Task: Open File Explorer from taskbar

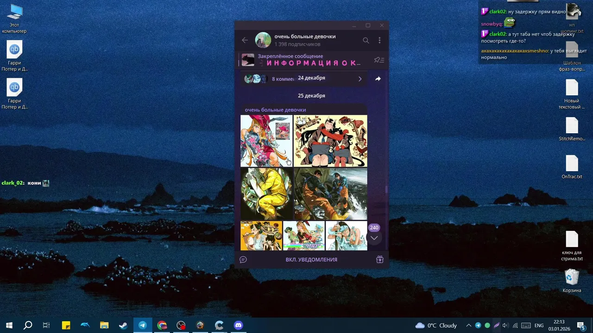Action: (104, 325)
